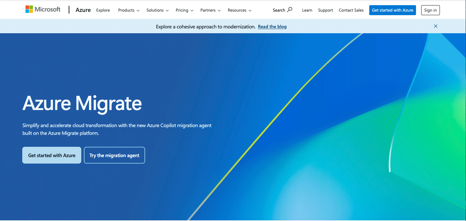
Task: Open the search magnifier icon
Action: pyautogui.click(x=290, y=10)
